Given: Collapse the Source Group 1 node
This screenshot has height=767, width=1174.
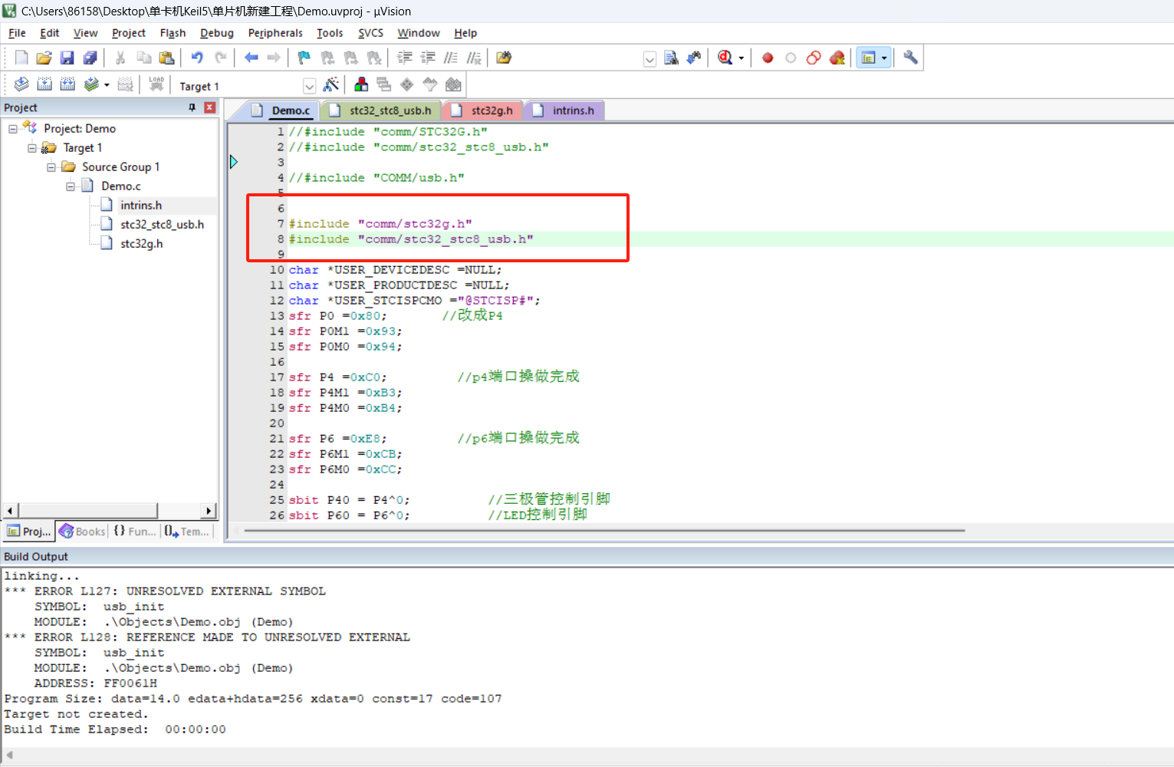Looking at the screenshot, I should click(x=51, y=167).
